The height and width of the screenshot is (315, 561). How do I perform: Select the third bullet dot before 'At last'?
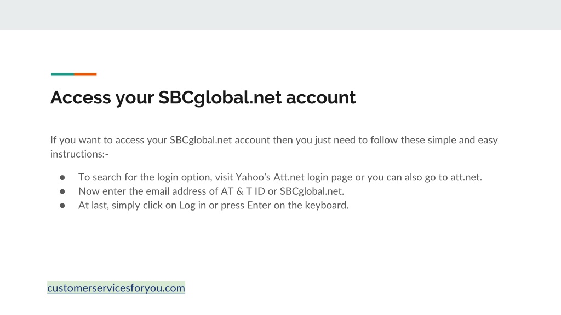[62, 206]
